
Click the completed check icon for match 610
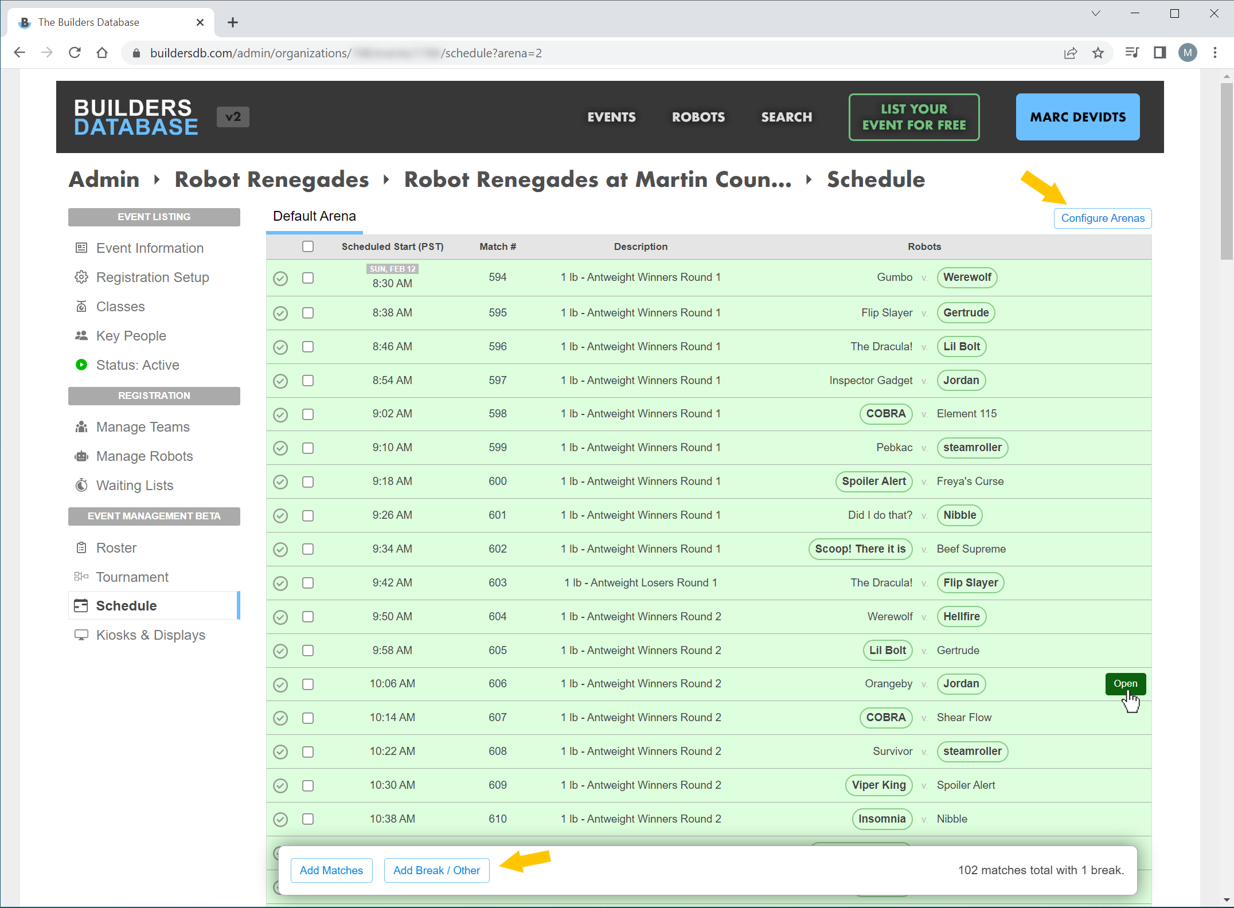pos(280,819)
